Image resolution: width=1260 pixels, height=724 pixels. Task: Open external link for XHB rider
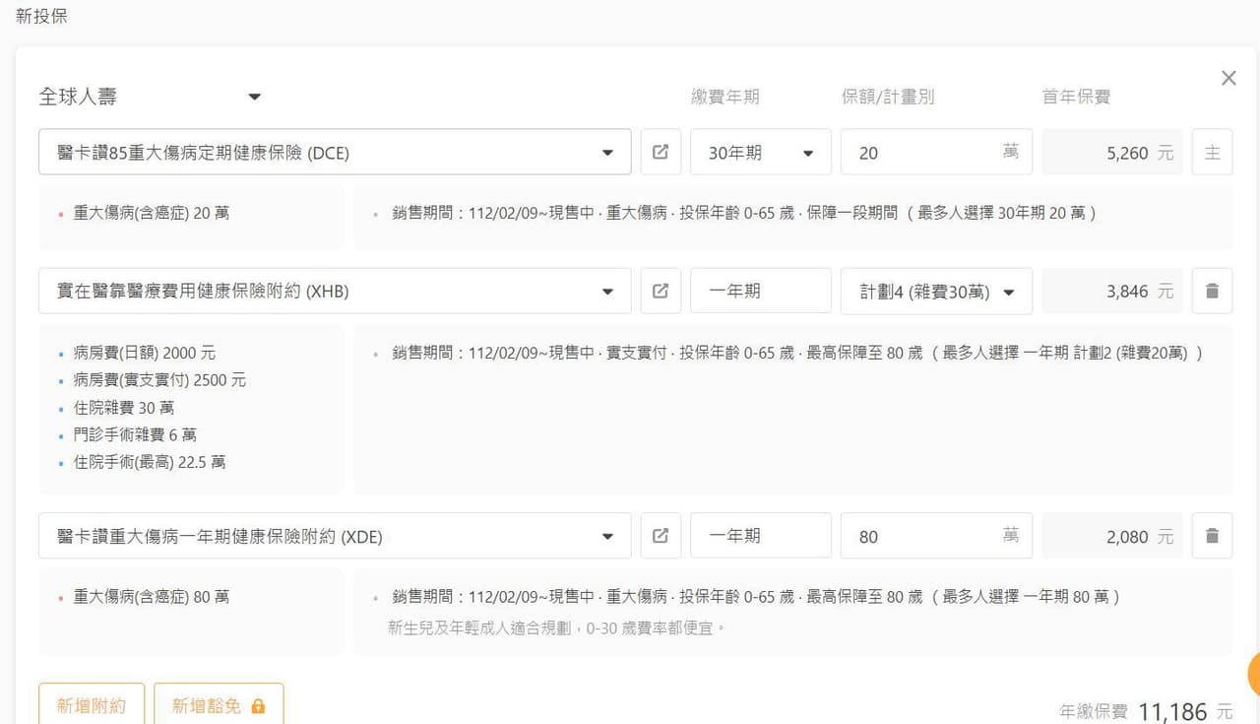pyautogui.click(x=661, y=291)
